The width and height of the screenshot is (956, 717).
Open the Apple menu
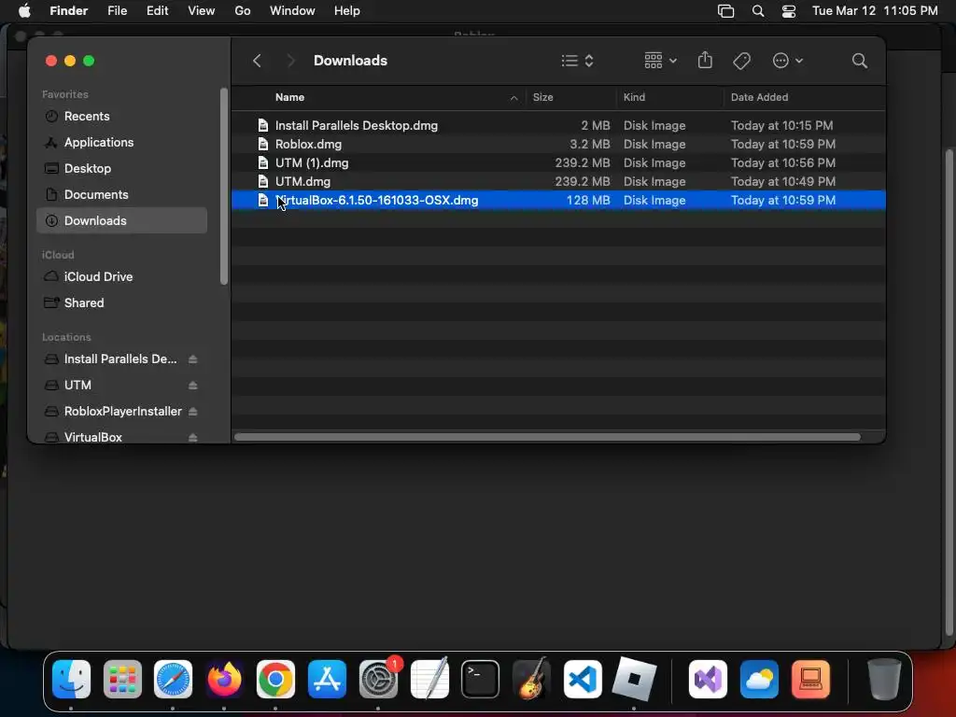pyautogui.click(x=24, y=11)
